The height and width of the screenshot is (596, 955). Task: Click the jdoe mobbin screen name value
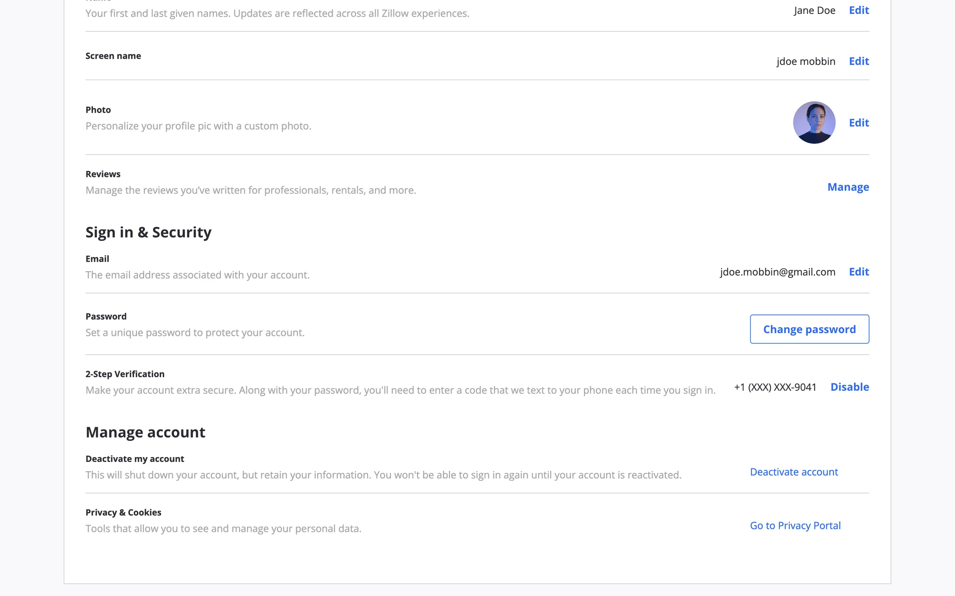click(805, 61)
